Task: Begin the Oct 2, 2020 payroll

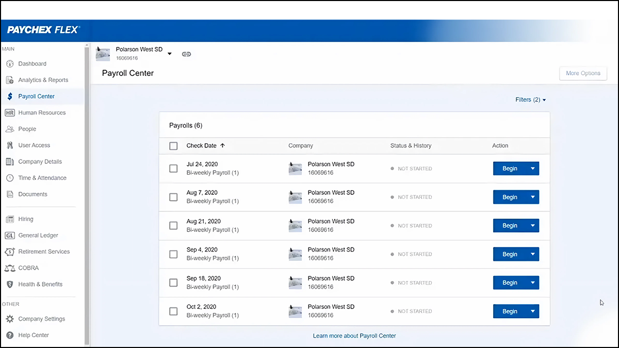Action: [510, 311]
